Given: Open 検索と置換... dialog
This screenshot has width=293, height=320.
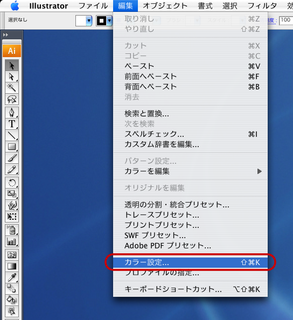Looking at the screenshot, I should (x=190, y=114).
